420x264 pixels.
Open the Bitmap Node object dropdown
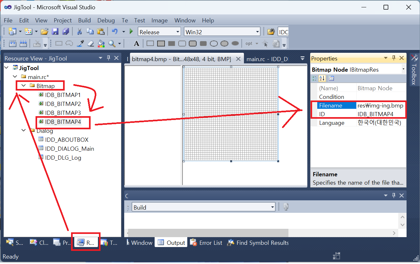click(x=403, y=69)
